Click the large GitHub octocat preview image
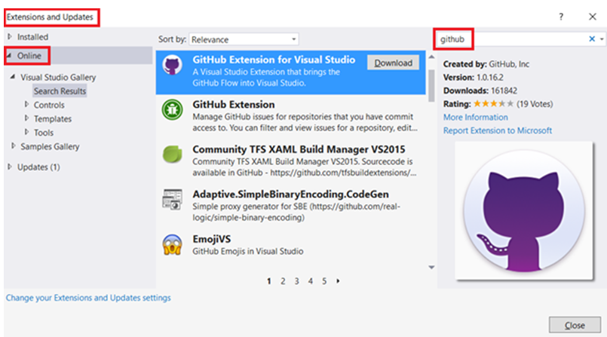Screen dimensions: 607x337 (524, 210)
